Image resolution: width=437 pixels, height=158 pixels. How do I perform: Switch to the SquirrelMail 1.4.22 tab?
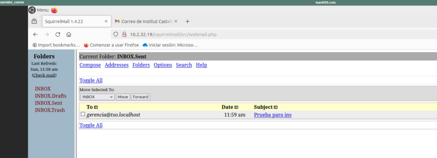pyautogui.click(x=77, y=21)
